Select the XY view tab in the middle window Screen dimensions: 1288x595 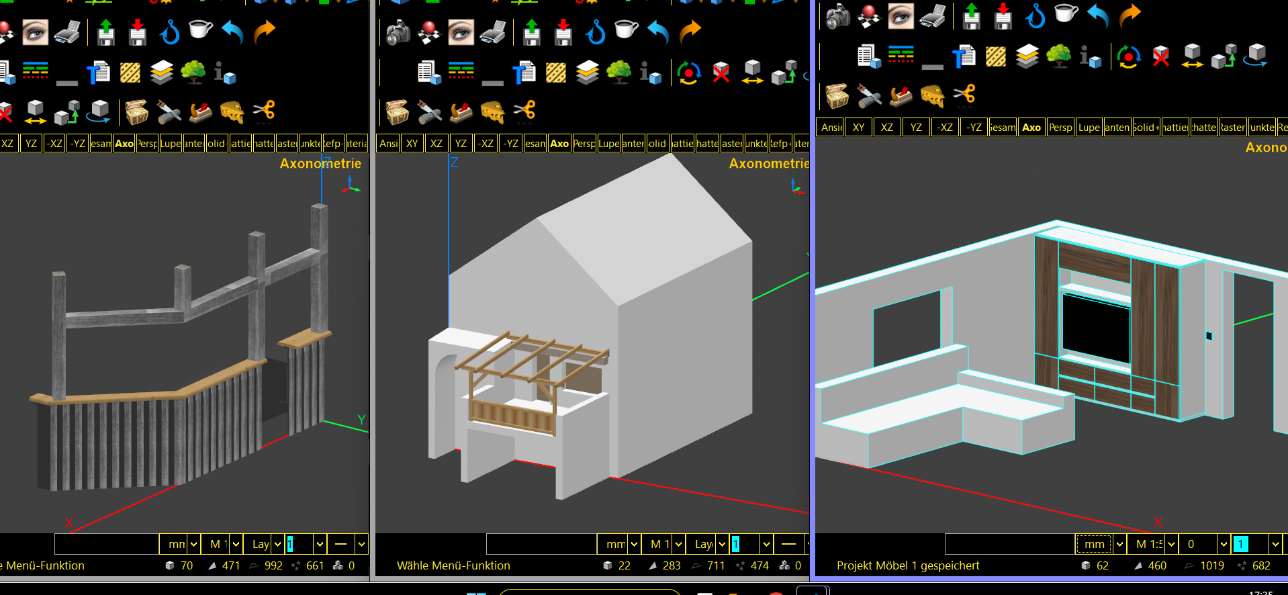click(x=412, y=143)
